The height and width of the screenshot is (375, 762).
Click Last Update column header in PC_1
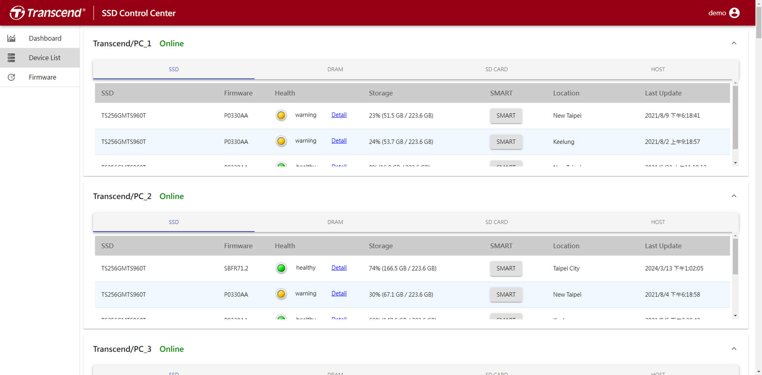(663, 93)
